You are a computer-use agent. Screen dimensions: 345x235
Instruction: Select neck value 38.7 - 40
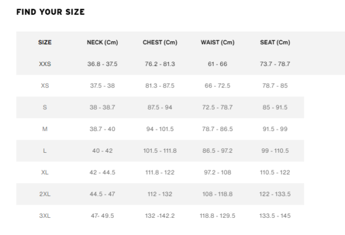coord(102,129)
